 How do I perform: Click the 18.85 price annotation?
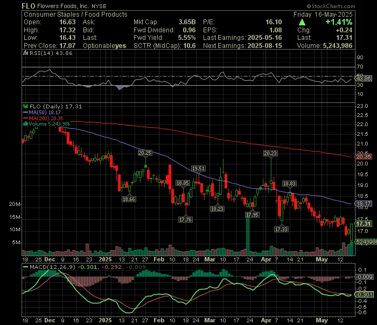click(183, 183)
